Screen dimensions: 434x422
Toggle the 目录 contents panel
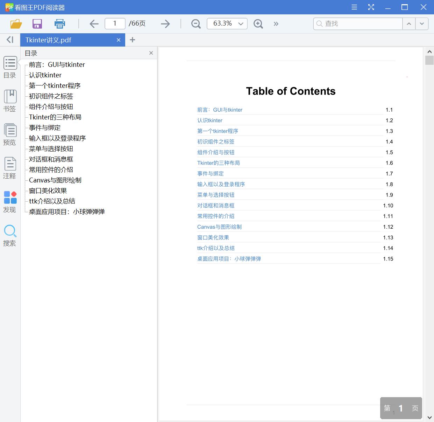pyautogui.click(x=10, y=67)
